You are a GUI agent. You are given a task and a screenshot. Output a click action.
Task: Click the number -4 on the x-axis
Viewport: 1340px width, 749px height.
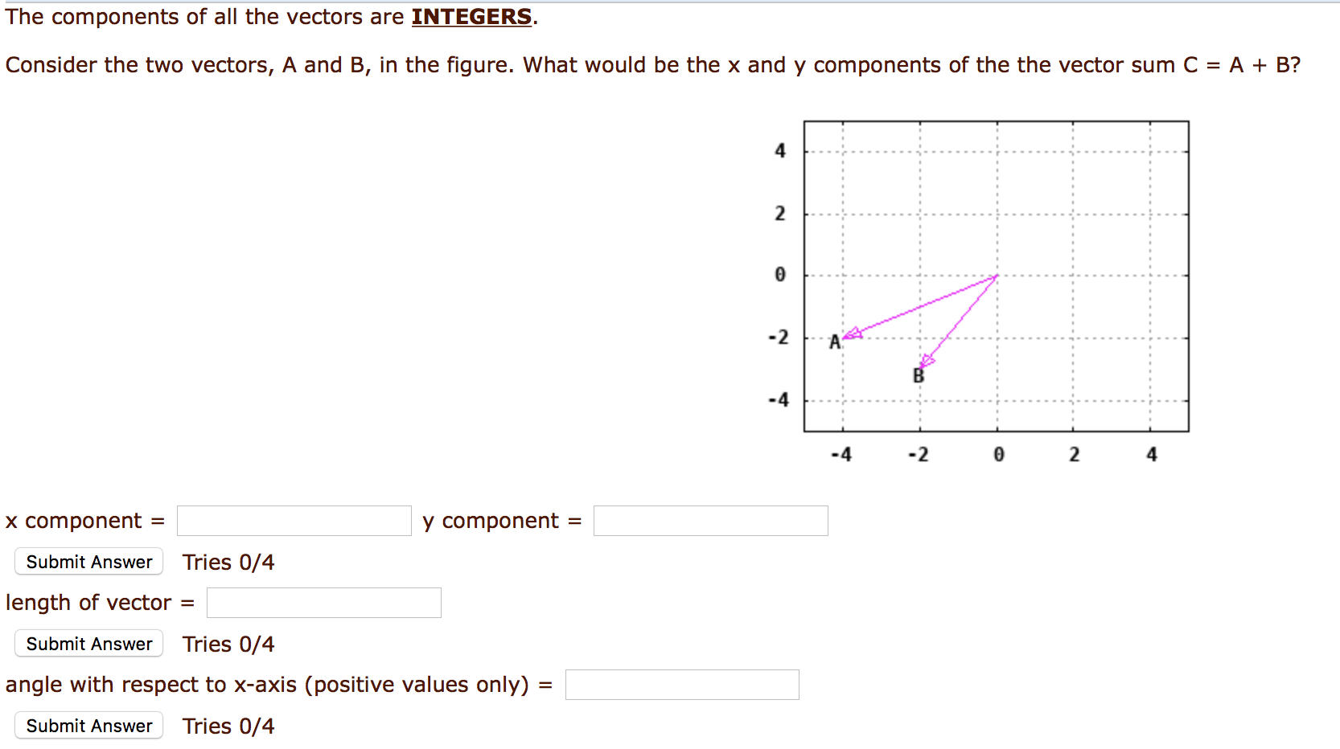841,454
